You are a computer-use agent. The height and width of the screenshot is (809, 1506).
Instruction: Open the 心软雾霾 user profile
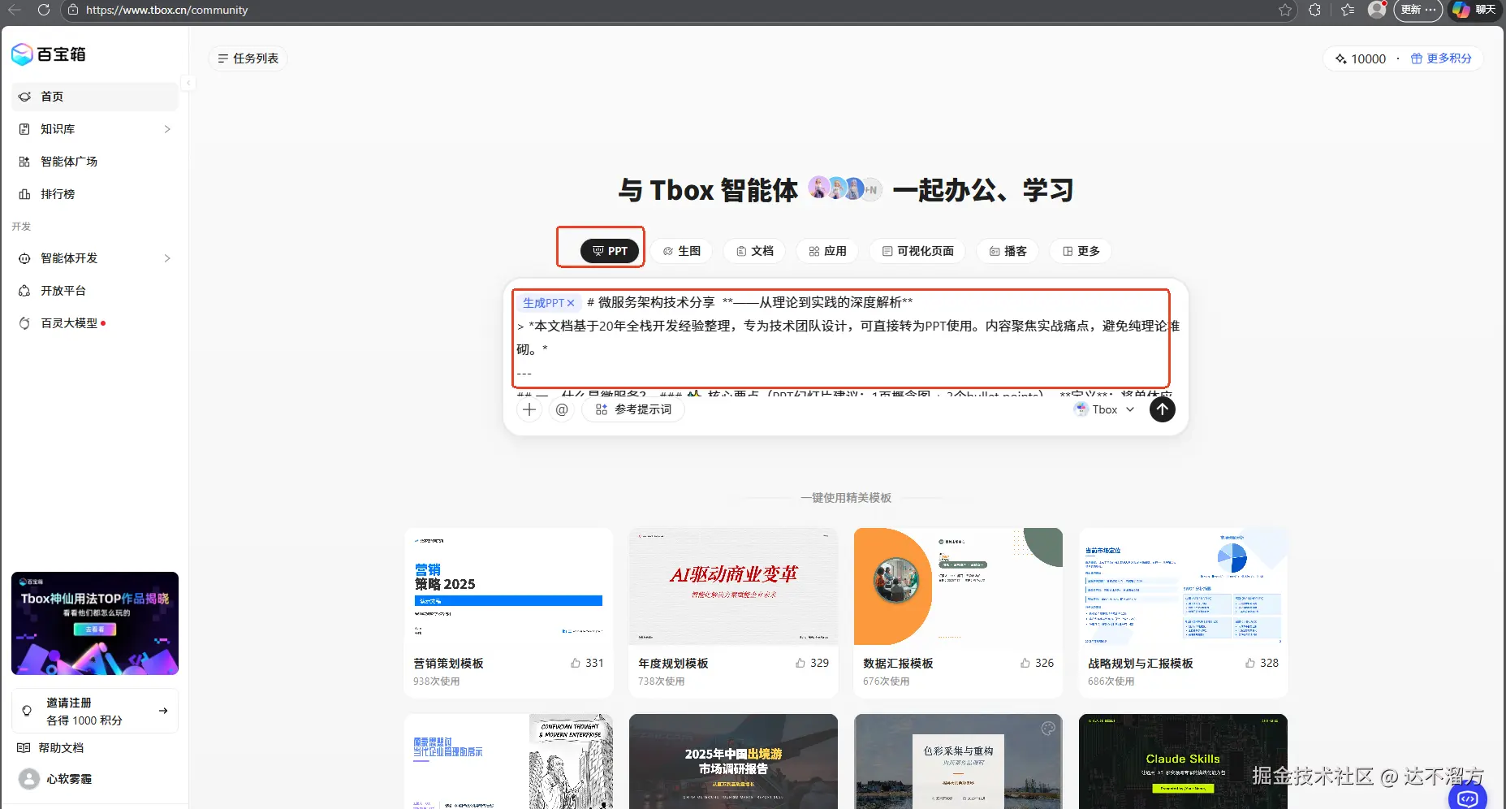click(x=55, y=779)
